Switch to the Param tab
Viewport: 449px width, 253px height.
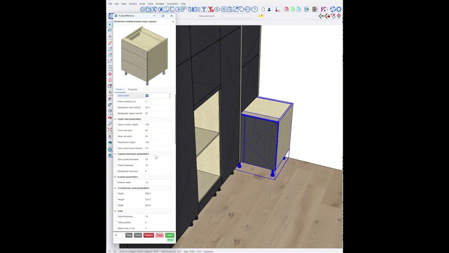119,90
